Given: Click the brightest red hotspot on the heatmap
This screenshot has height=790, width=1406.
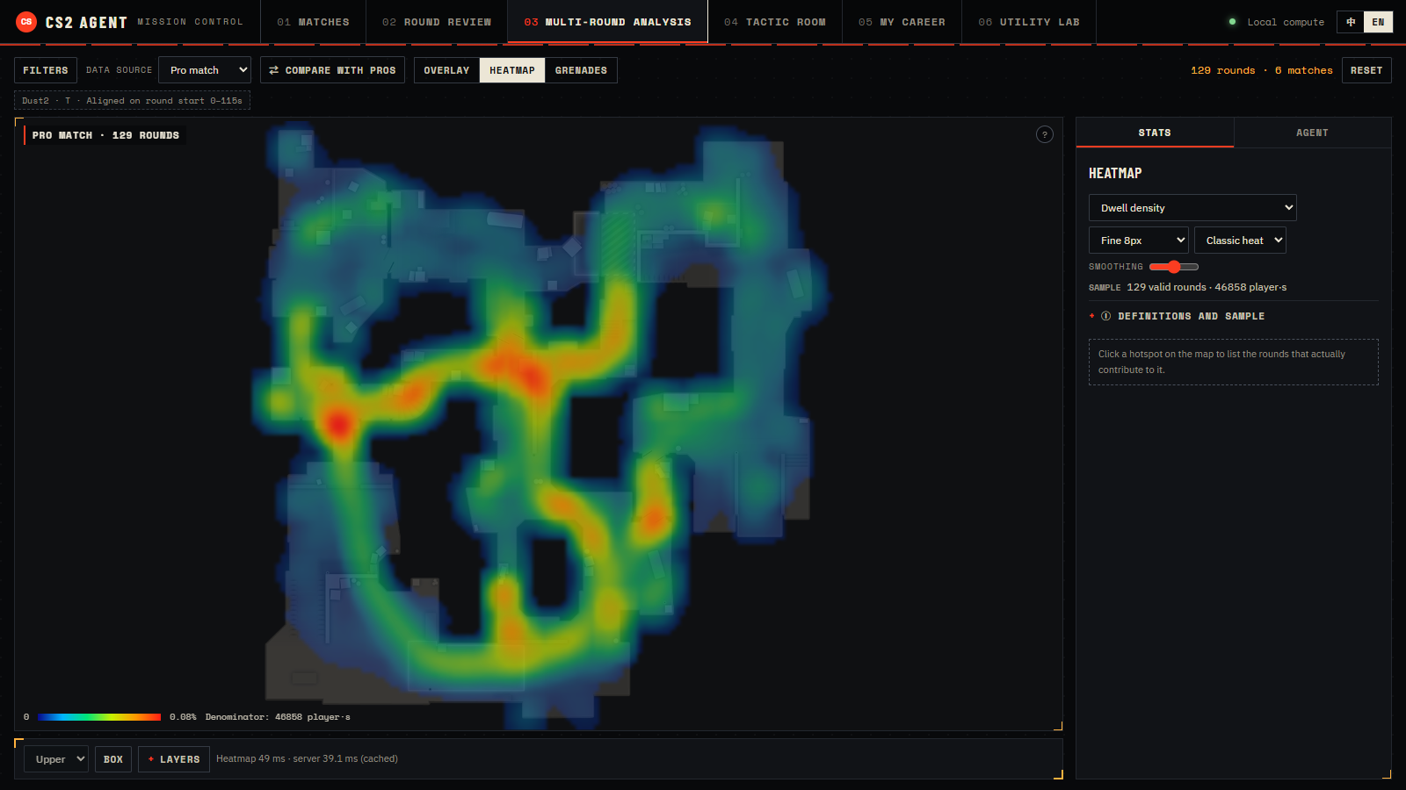Looking at the screenshot, I should tap(338, 425).
